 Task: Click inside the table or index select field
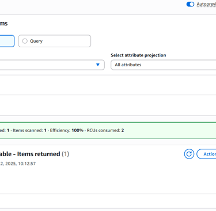tap(52, 65)
